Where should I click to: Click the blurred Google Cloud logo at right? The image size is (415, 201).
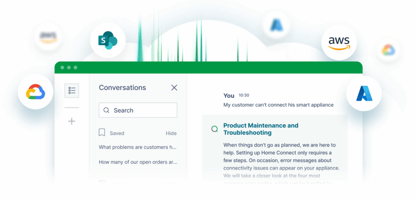click(x=388, y=50)
